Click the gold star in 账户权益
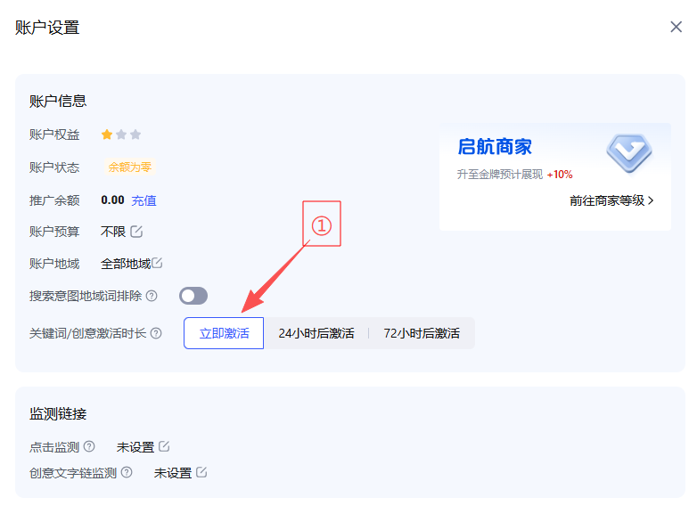 [x=107, y=135]
